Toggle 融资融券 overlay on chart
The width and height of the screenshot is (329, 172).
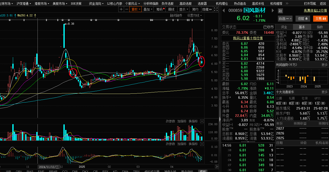[x=176, y=15]
